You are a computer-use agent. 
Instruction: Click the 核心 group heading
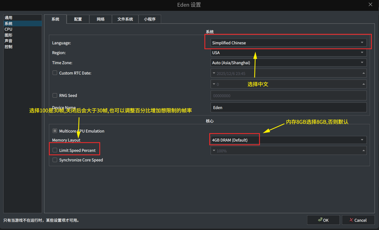point(210,121)
